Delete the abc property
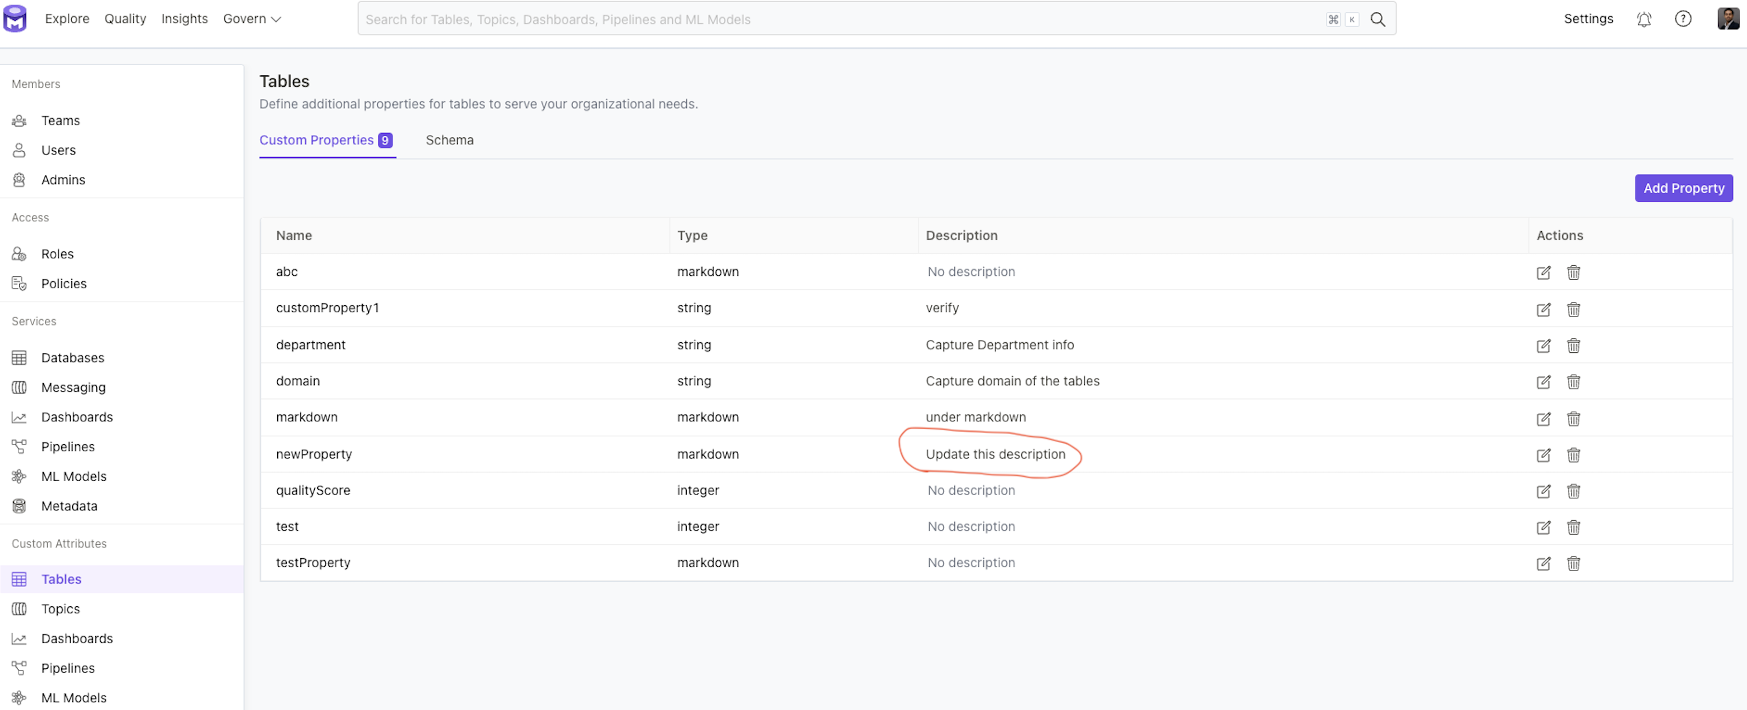Image resolution: width=1747 pixels, height=710 pixels. [x=1574, y=272]
